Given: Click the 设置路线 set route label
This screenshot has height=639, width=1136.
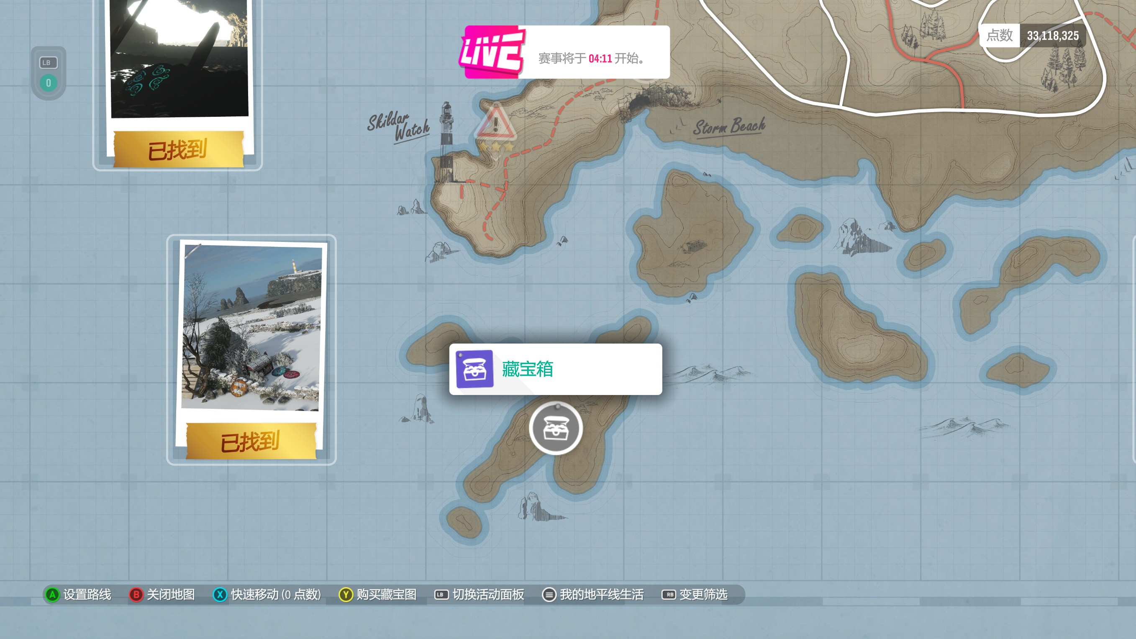Looking at the screenshot, I should 87,595.
